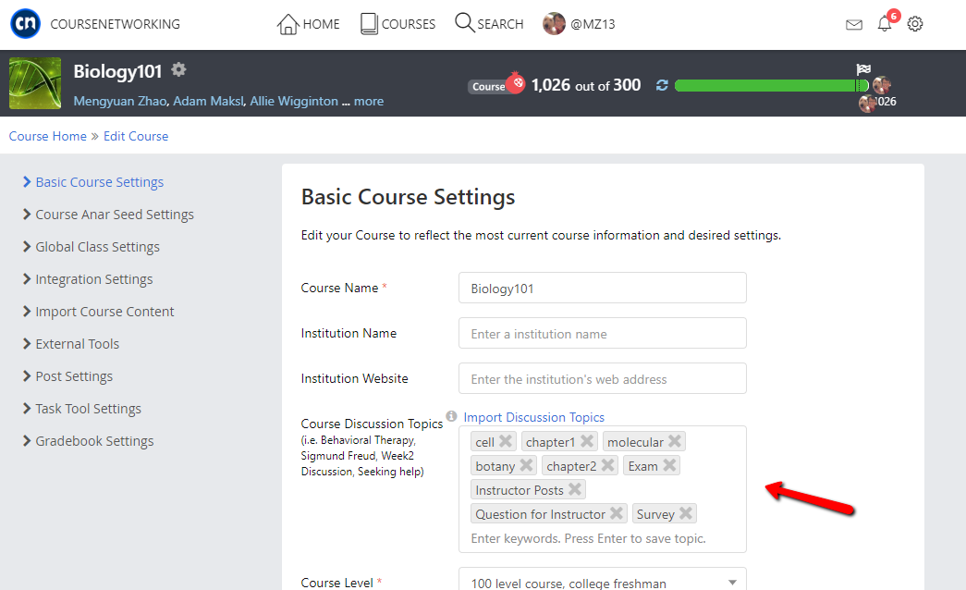966x590 pixels.
Task: Click the Course Name input field
Action: pos(603,288)
